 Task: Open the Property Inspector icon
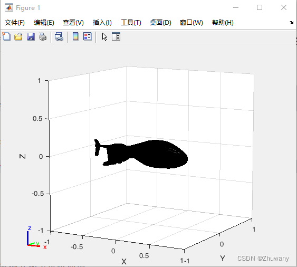point(116,36)
